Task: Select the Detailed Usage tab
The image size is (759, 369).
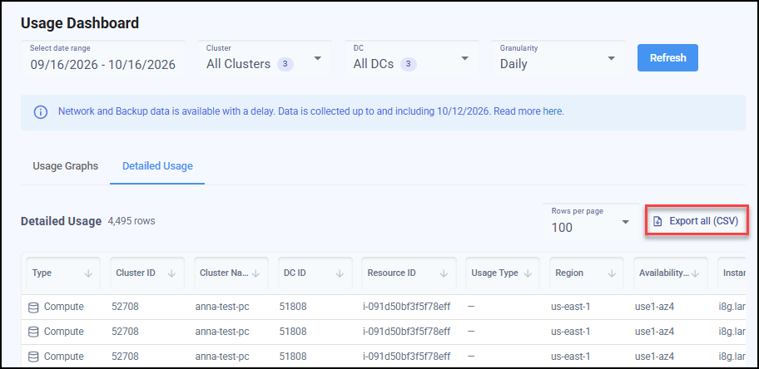Action: pyautogui.click(x=157, y=166)
